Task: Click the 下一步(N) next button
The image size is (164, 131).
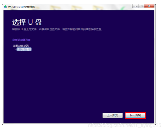Action: [x=135, y=115]
